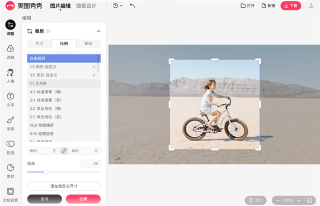Click the 圆角 value field showing 25

coord(91,164)
